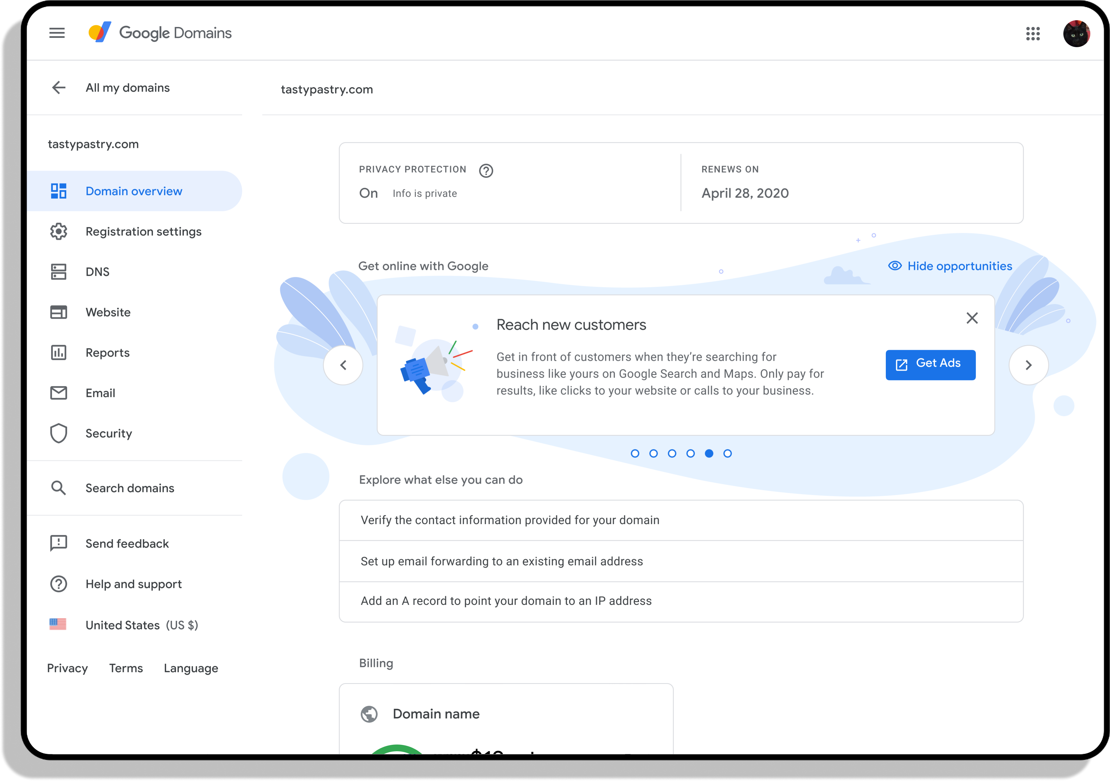Click the "Info is private" status text

tap(425, 193)
